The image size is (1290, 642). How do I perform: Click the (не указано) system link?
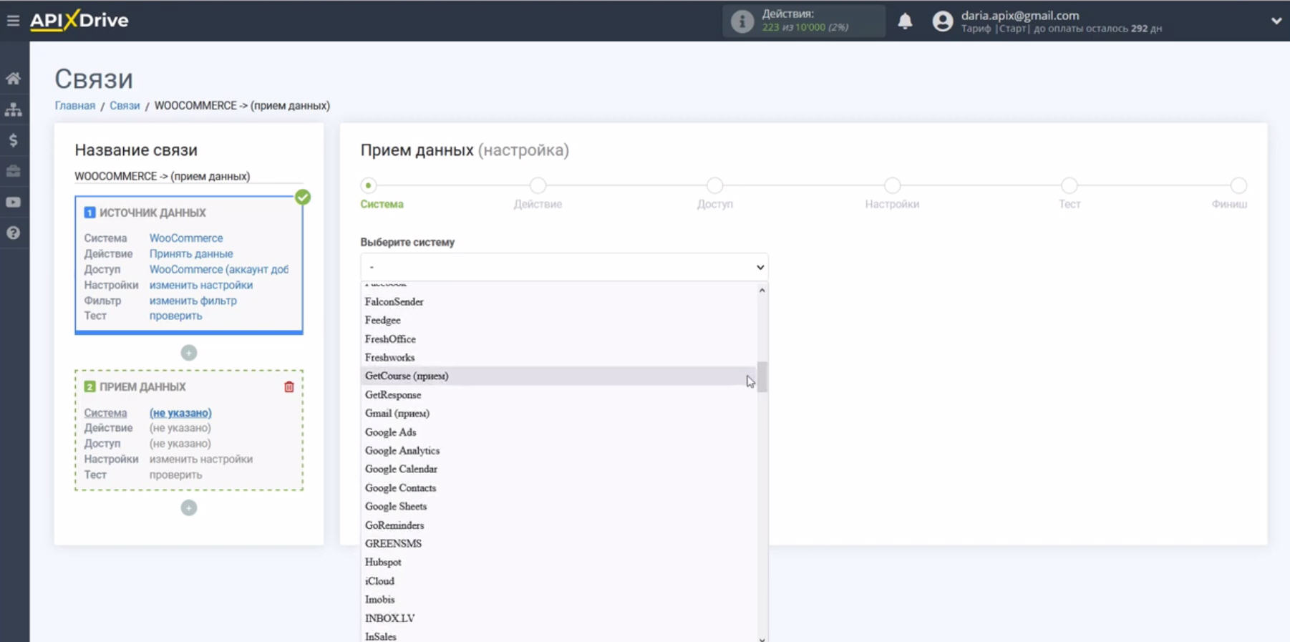click(180, 413)
